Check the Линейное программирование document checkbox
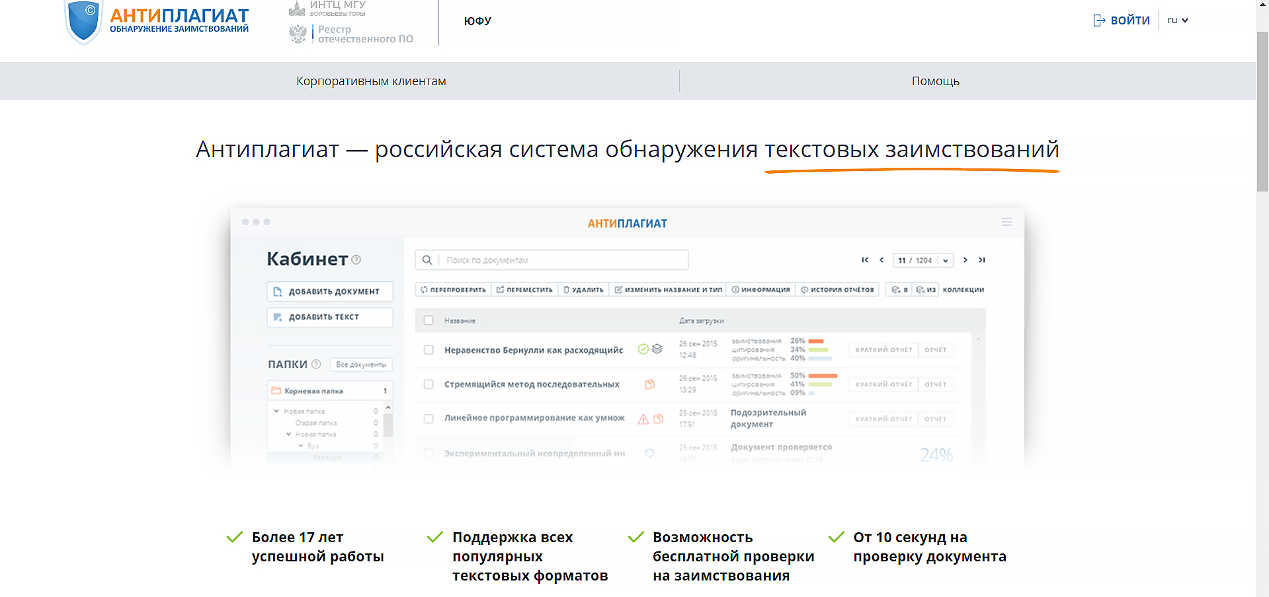 pyautogui.click(x=429, y=419)
